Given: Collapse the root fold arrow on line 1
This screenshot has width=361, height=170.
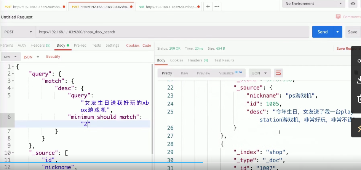Looking at the screenshot, I should [x=13, y=67].
